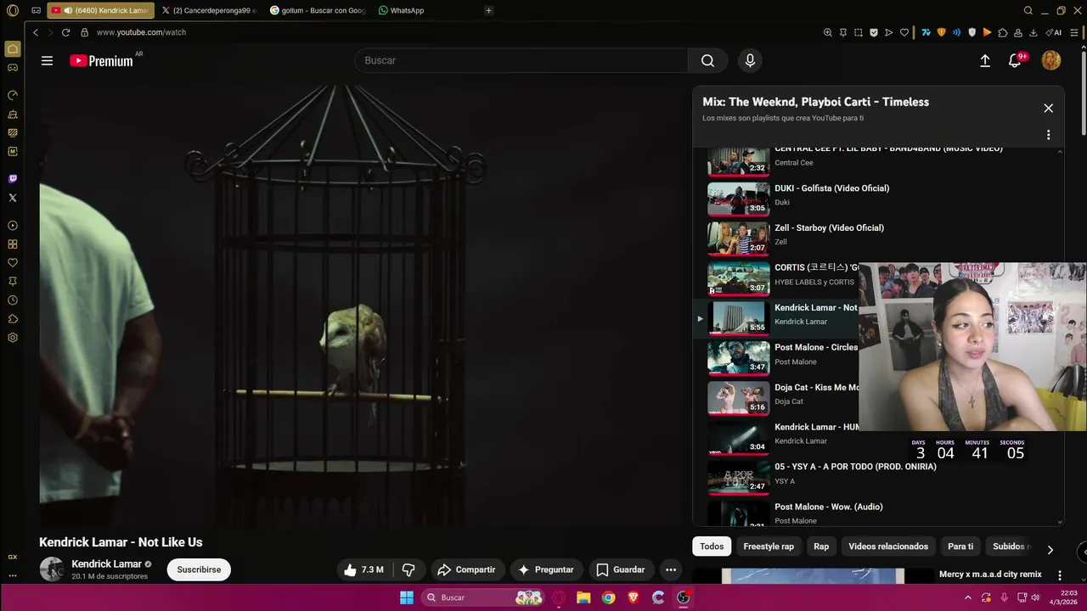Image resolution: width=1087 pixels, height=611 pixels.
Task: Switch to the Kendrick Lamar YouTube tab
Action: [x=100, y=10]
